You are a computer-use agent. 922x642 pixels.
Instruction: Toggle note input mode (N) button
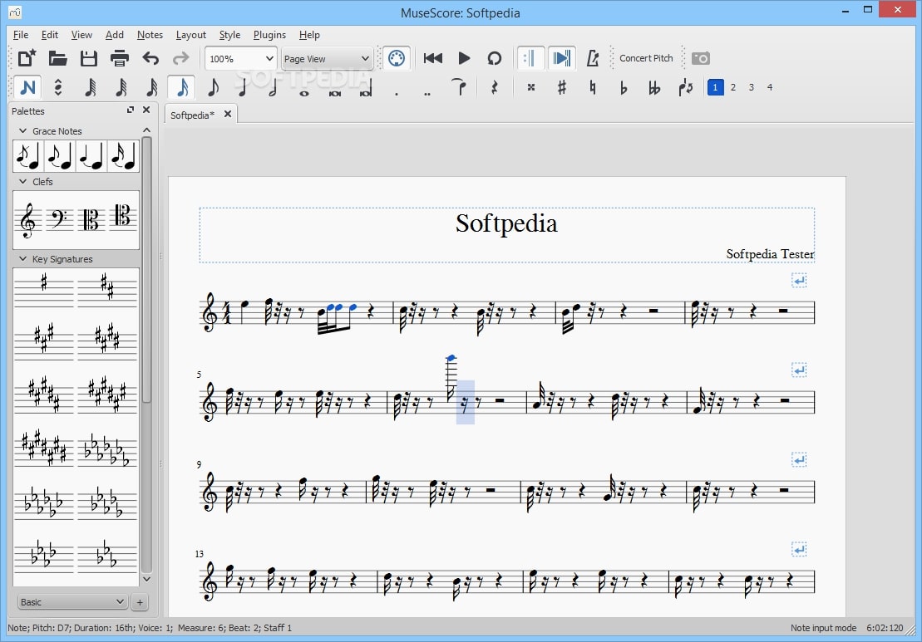(27, 87)
